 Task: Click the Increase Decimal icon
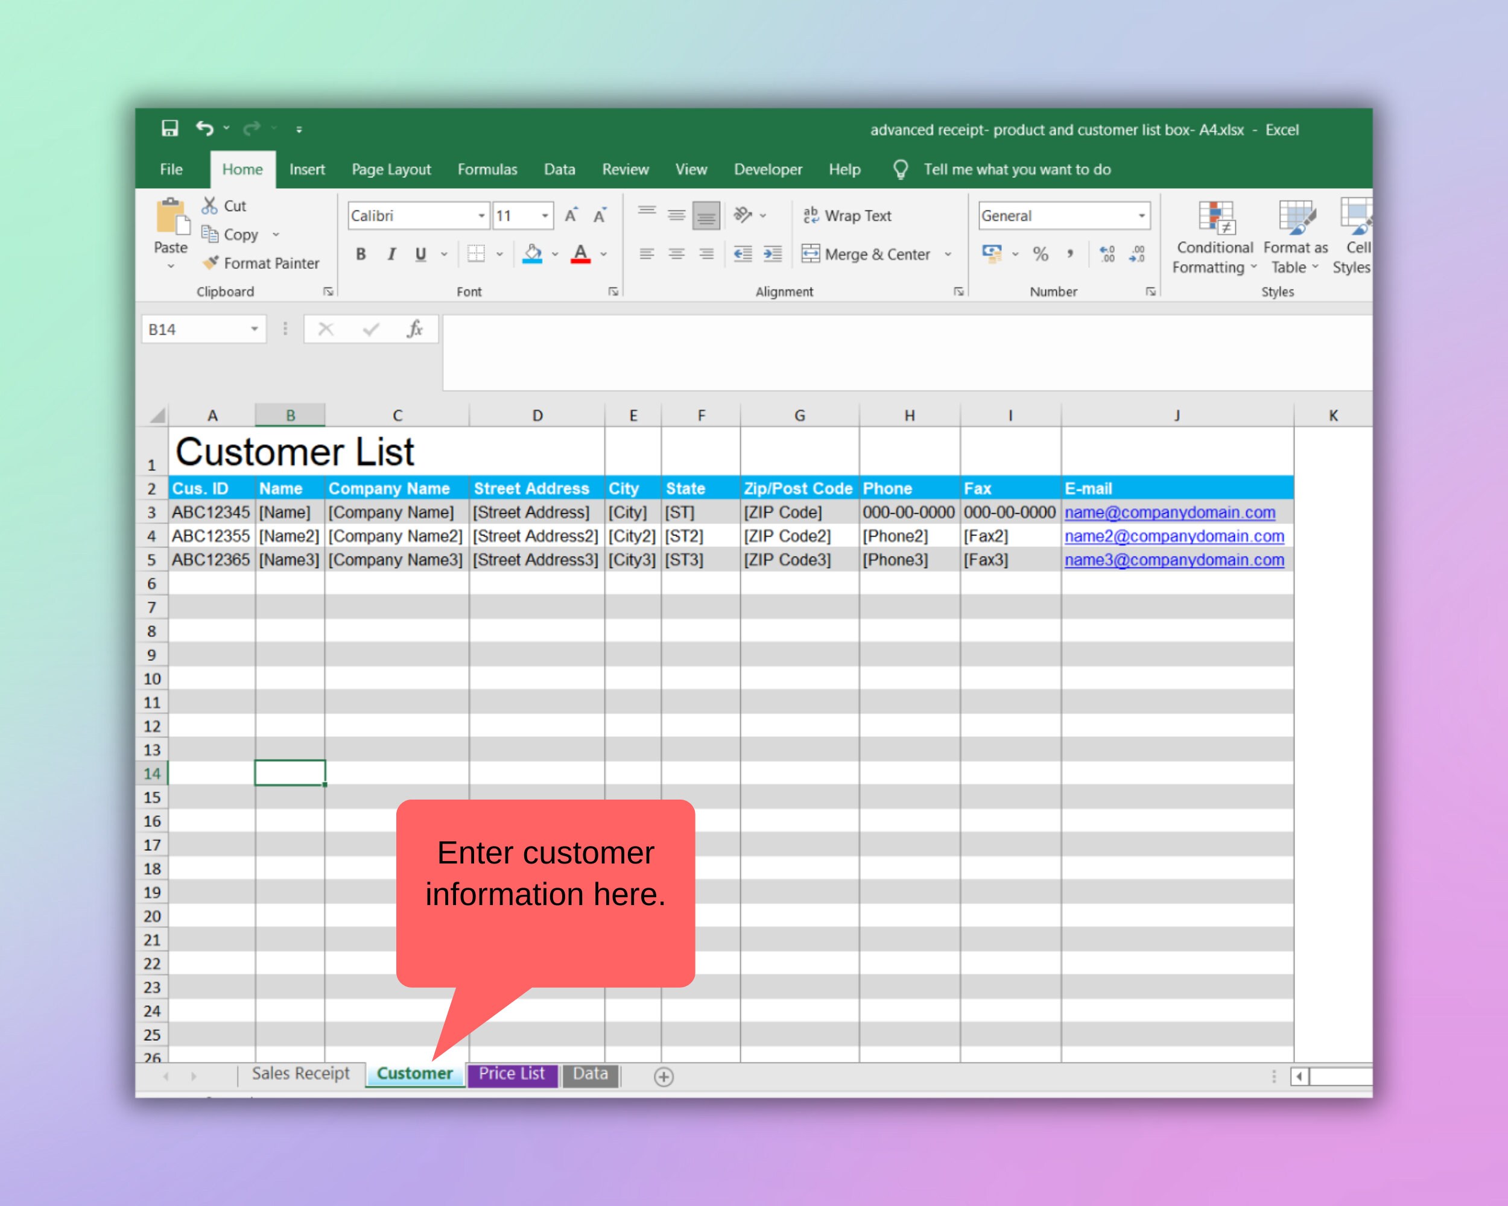click(1107, 255)
